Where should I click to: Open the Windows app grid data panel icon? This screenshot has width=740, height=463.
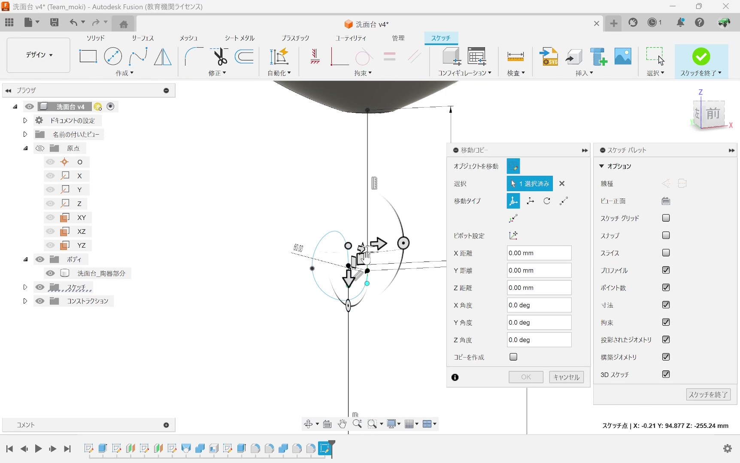9,22
